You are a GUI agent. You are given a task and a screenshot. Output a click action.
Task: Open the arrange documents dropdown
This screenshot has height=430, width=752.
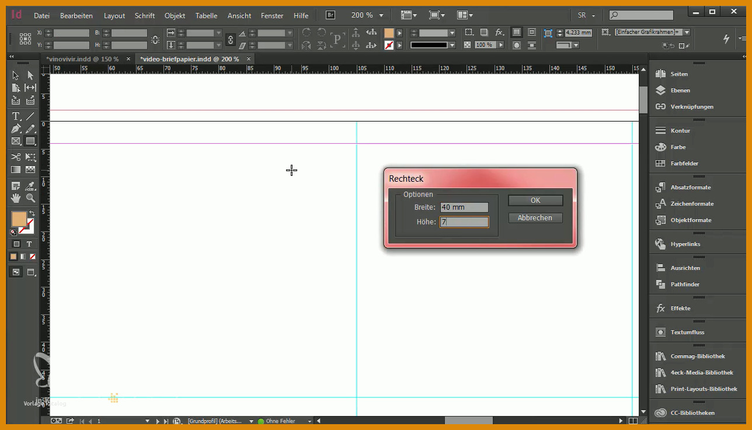click(465, 15)
